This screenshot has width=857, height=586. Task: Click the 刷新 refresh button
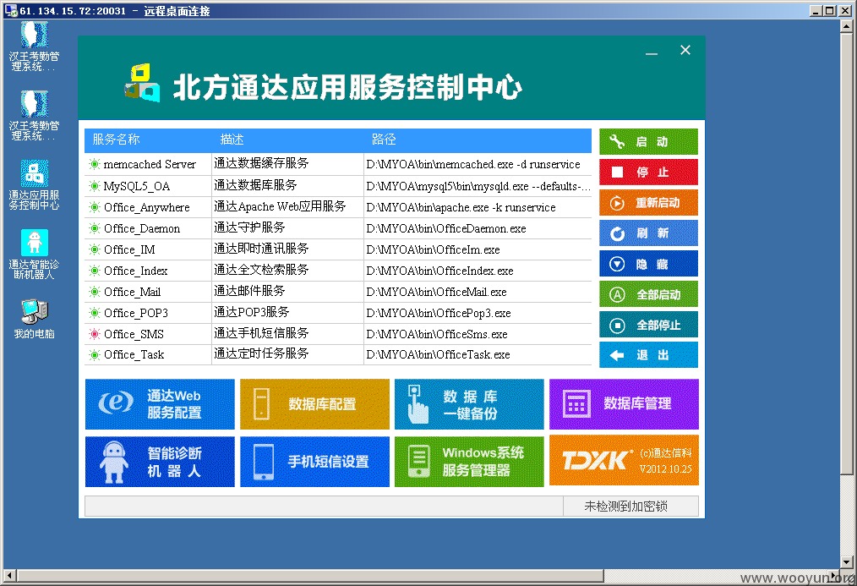pos(648,233)
